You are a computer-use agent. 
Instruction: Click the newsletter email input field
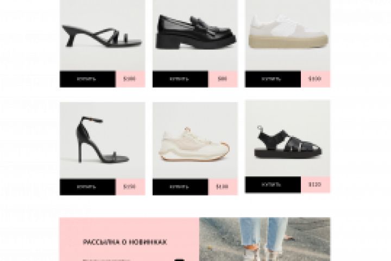(x=127, y=260)
